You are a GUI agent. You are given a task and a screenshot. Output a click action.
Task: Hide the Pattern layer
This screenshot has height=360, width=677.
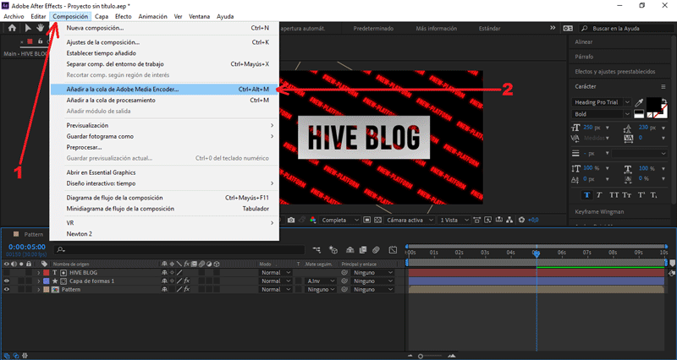point(7,290)
